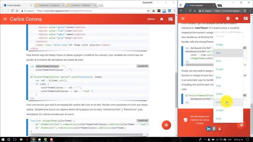Close Code Examples tab in left window
The height and width of the screenshot is (142, 253).
click(31, 5)
